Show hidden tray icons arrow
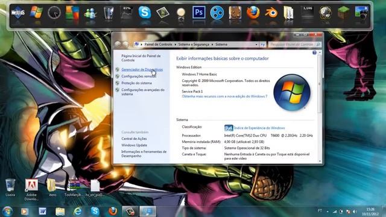 click(x=327, y=212)
